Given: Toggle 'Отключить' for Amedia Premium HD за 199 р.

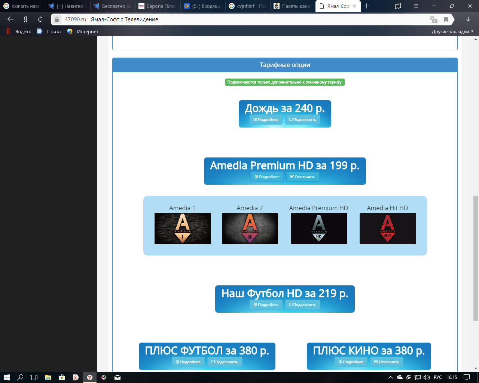Looking at the screenshot, I should click(303, 177).
